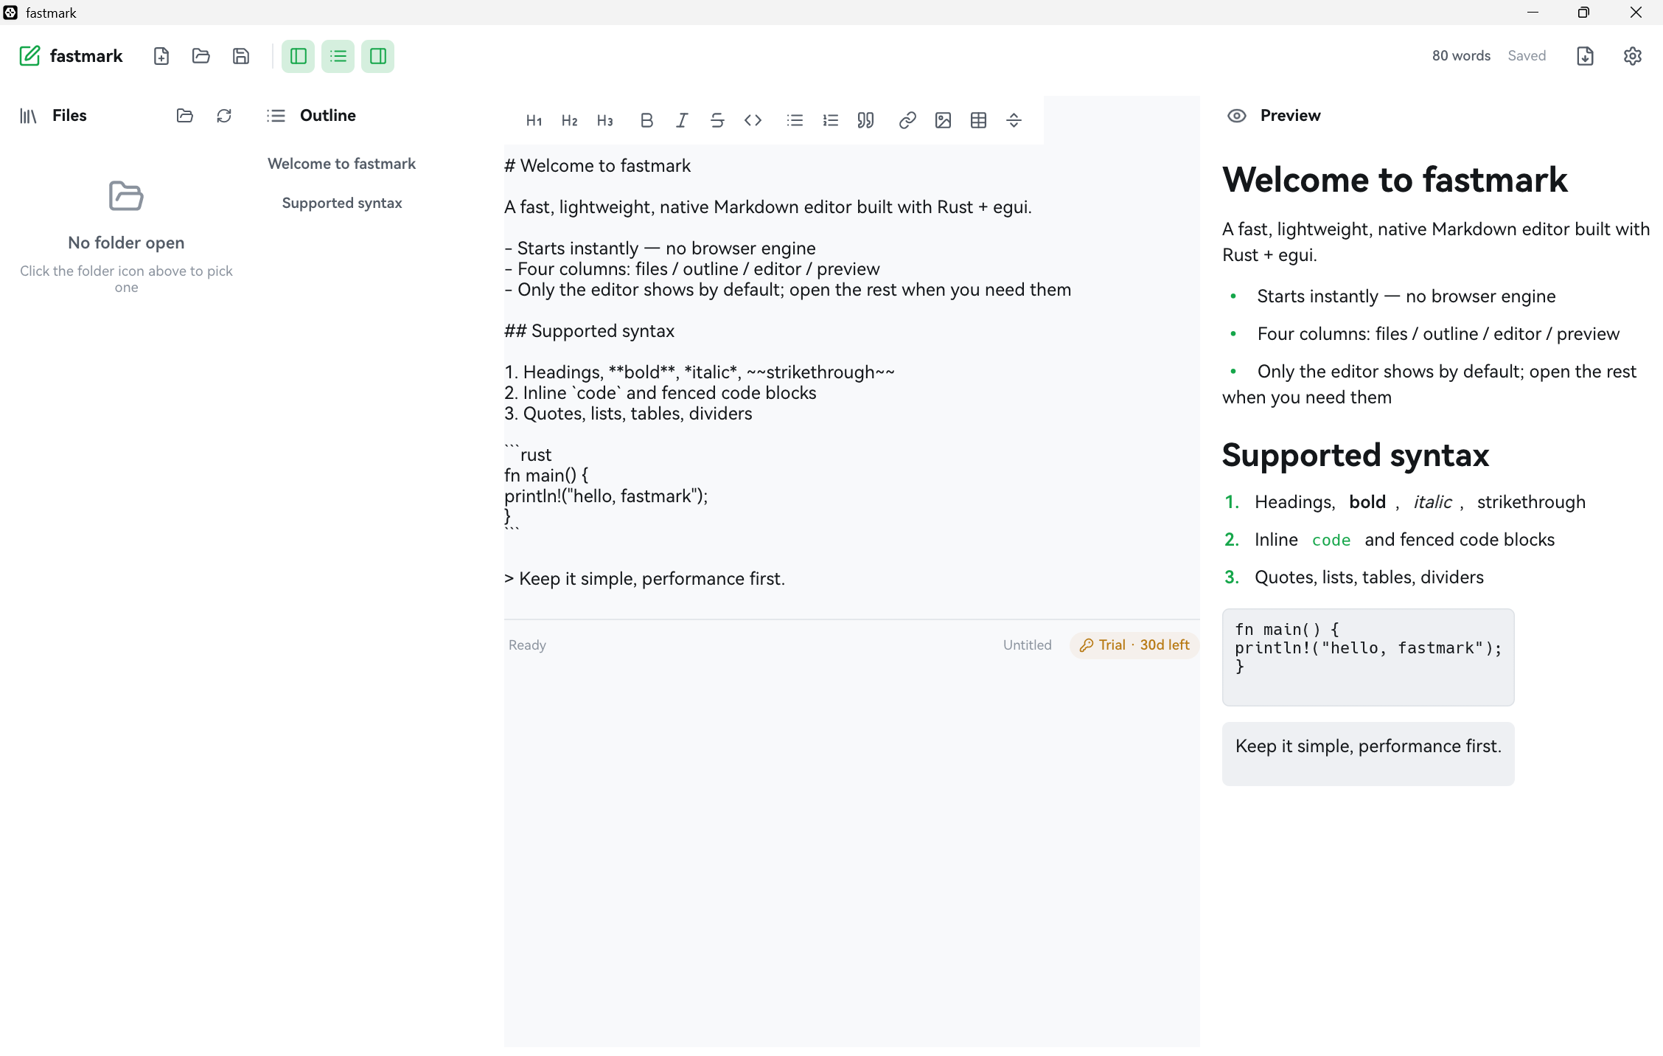This screenshot has height=1056, width=1663.
Task: Toggle the Preview panel visibility
Action: [x=378, y=56]
